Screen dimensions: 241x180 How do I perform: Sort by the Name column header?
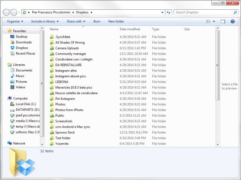(83, 29)
